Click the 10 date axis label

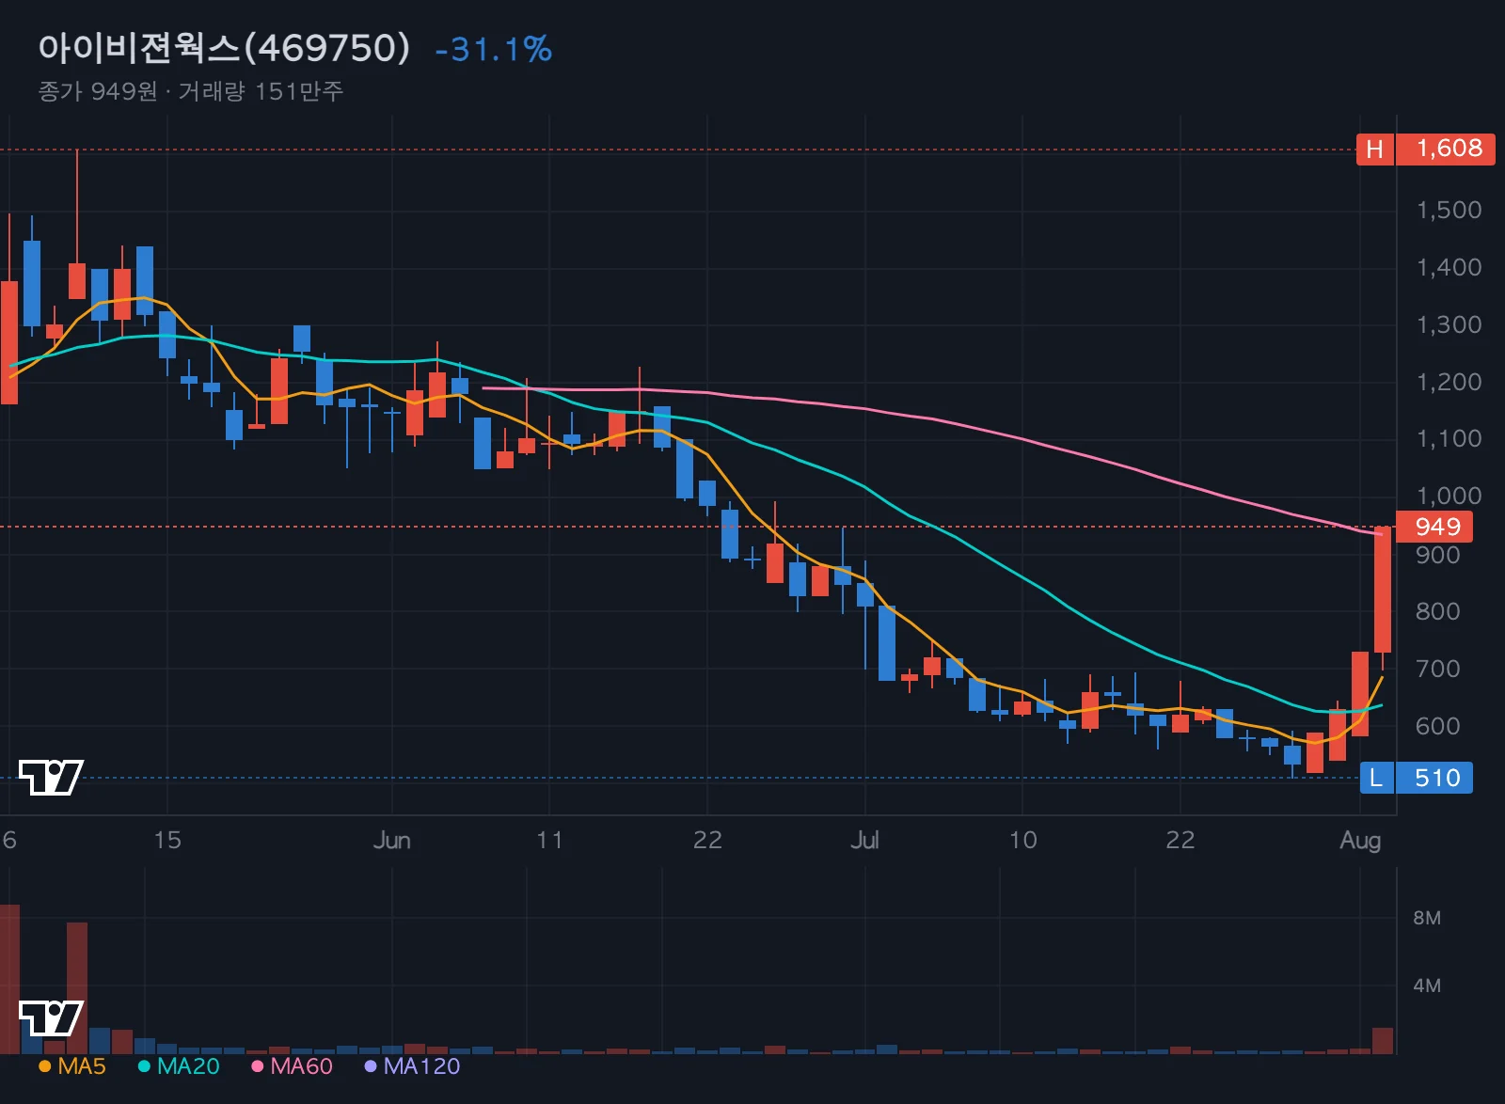tap(1022, 840)
